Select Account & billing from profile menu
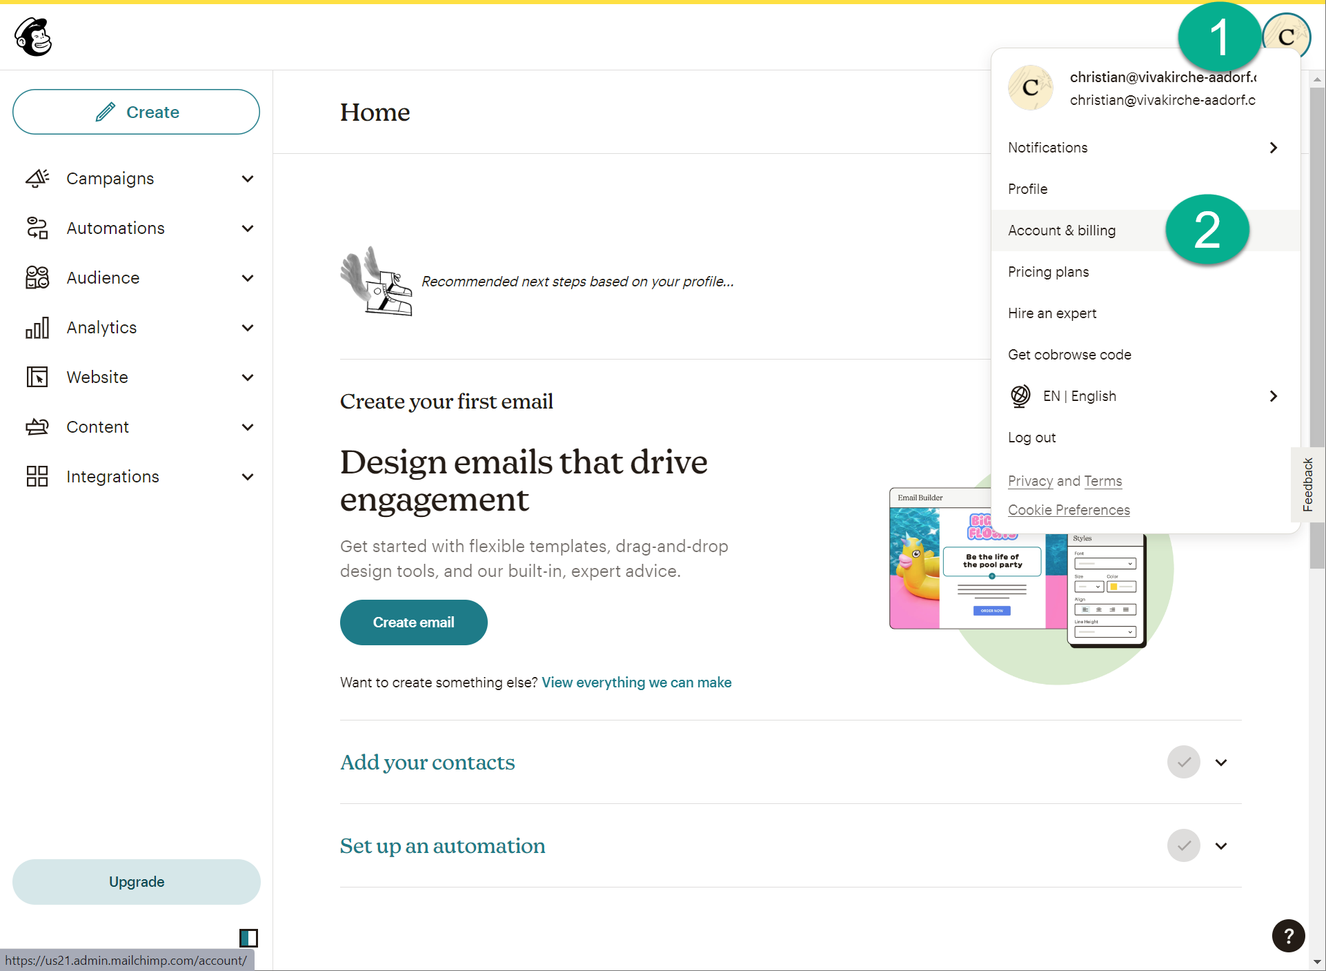 point(1061,231)
